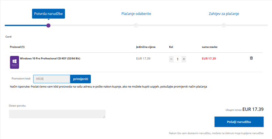Go to the Plaćanje odaberite step
The height and width of the screenshot is (139, 272).
click(136, 14)
